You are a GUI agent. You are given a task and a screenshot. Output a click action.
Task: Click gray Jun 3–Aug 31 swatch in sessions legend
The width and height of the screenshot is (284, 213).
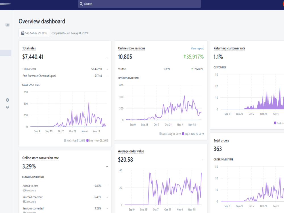160,134
